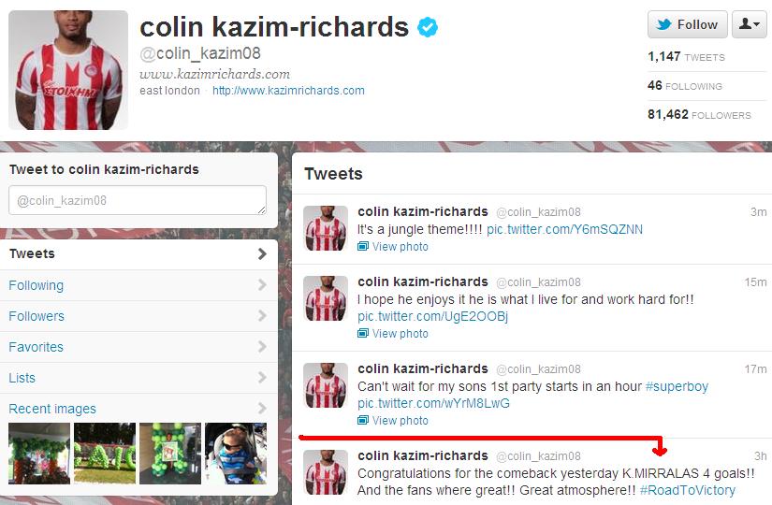The width and height of the screenshot is (772, 505).
Task: Open the user actions dropdown next to Follow
Action: (x=750, y=24)
